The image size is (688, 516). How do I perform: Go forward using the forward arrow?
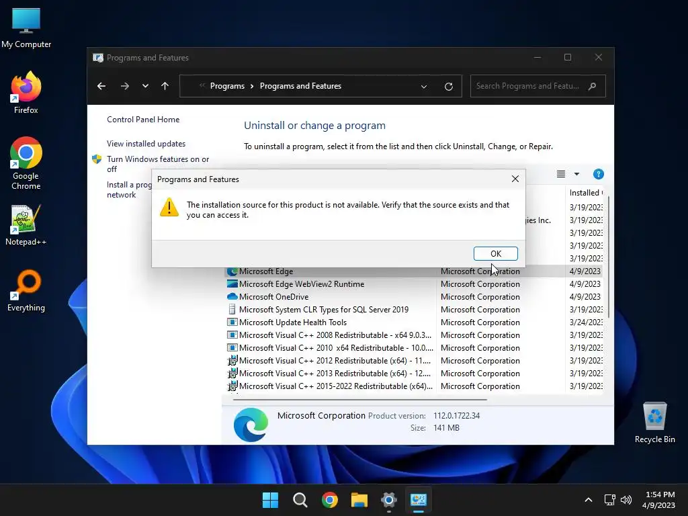point(124,86)
